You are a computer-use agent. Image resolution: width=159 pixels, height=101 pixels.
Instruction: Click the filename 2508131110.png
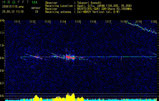tap(13, 7)
